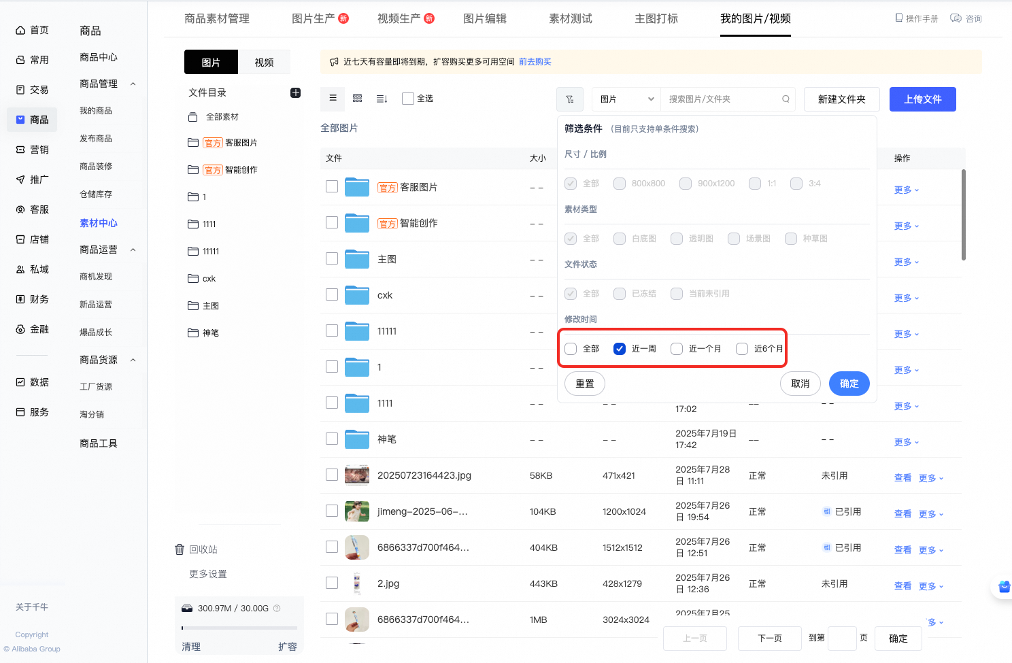Click the filter funnel icon
Image resolution: width=1012 pixels, height=663 pixels.
pos(570,99)
